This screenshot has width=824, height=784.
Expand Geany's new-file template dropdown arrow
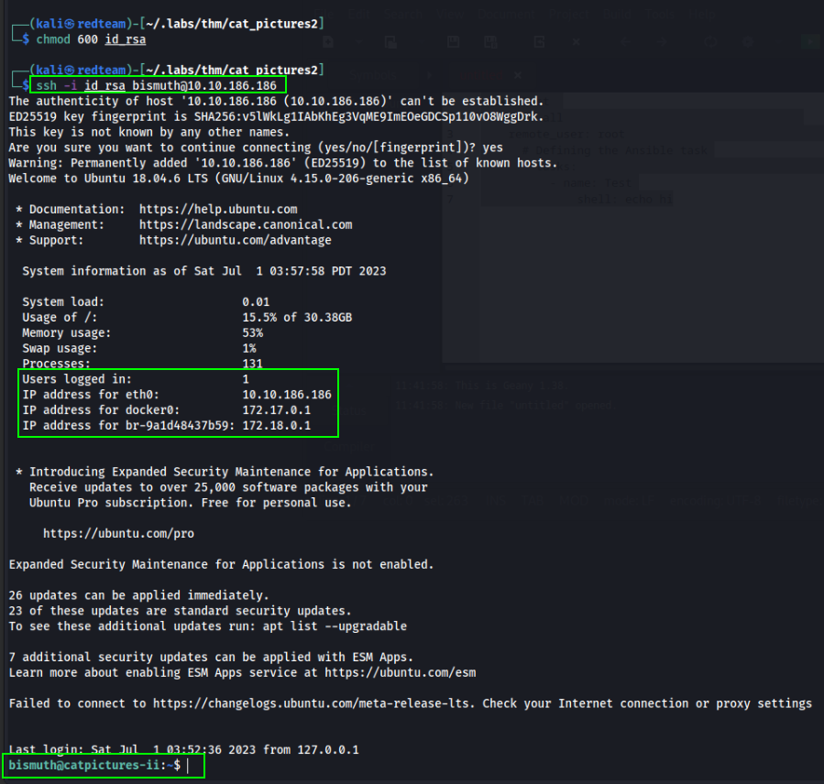click(359, 42)
